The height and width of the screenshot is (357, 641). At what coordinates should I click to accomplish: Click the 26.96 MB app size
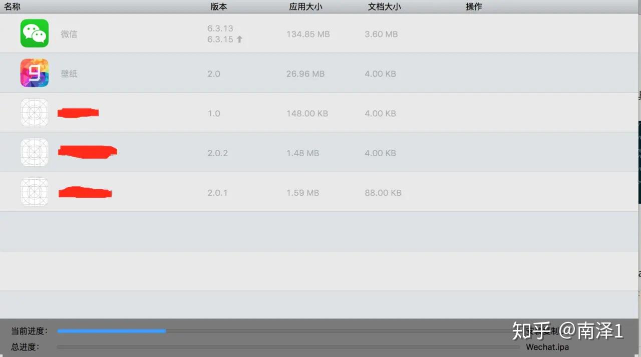[x=305, y=74]
